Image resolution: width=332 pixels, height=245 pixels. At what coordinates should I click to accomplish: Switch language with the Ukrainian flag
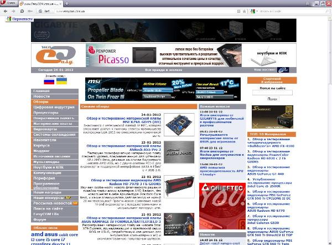point(61,81)
